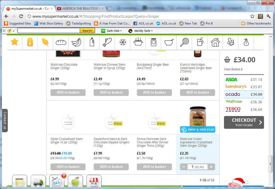Select the baby dummy category icon
Viewport: 275px width, 189px height.
point(231,42)
